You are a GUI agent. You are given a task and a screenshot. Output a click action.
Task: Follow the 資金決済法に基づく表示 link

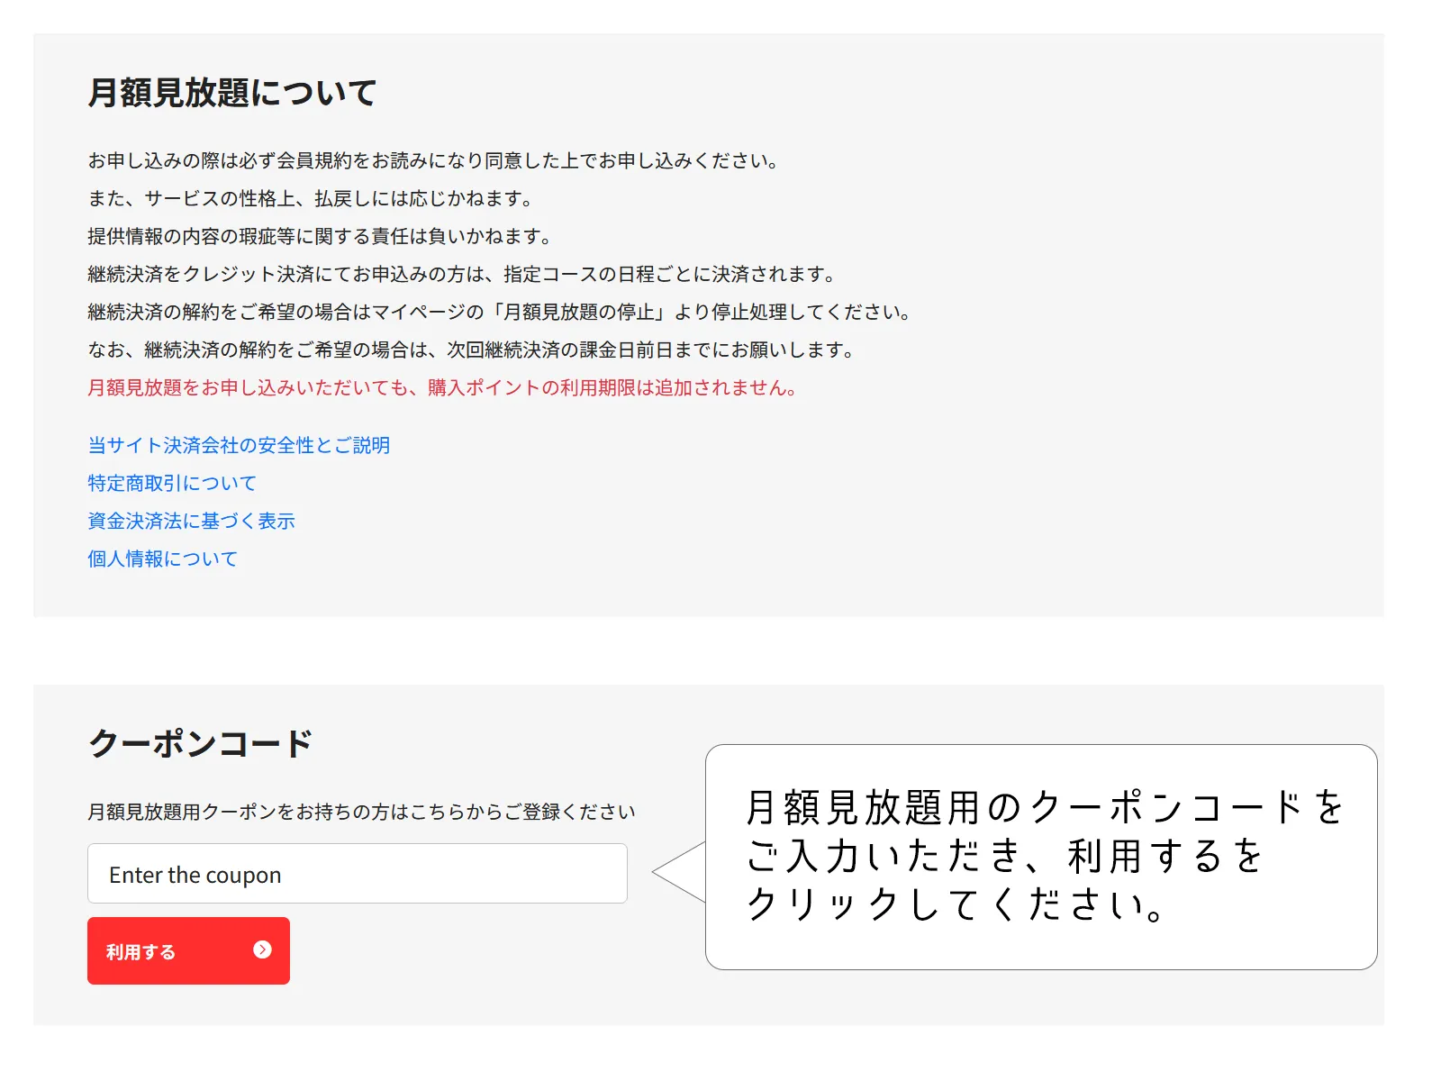(191, 521)
